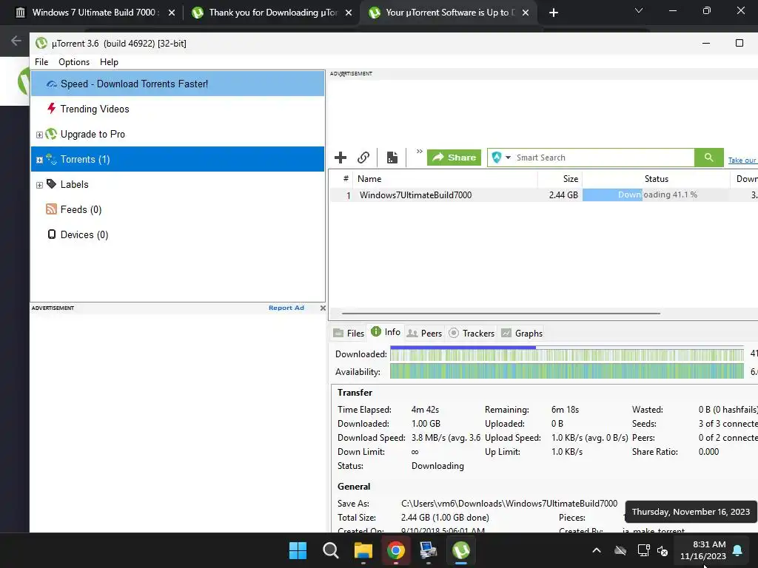
Task: Click the muted volume tray icon
Action: point(663,550)
